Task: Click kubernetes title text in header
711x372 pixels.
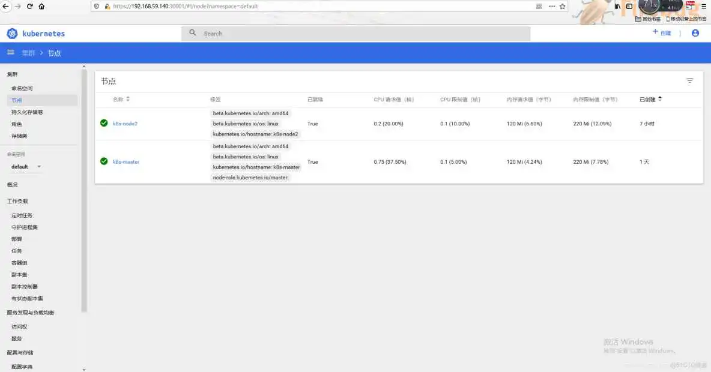Action: coord(43,34)
